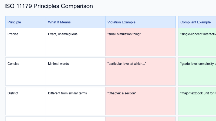Select the Distinct principle cell
The height and width of the screenshot is (121, 216).
(x=26, y=101)
